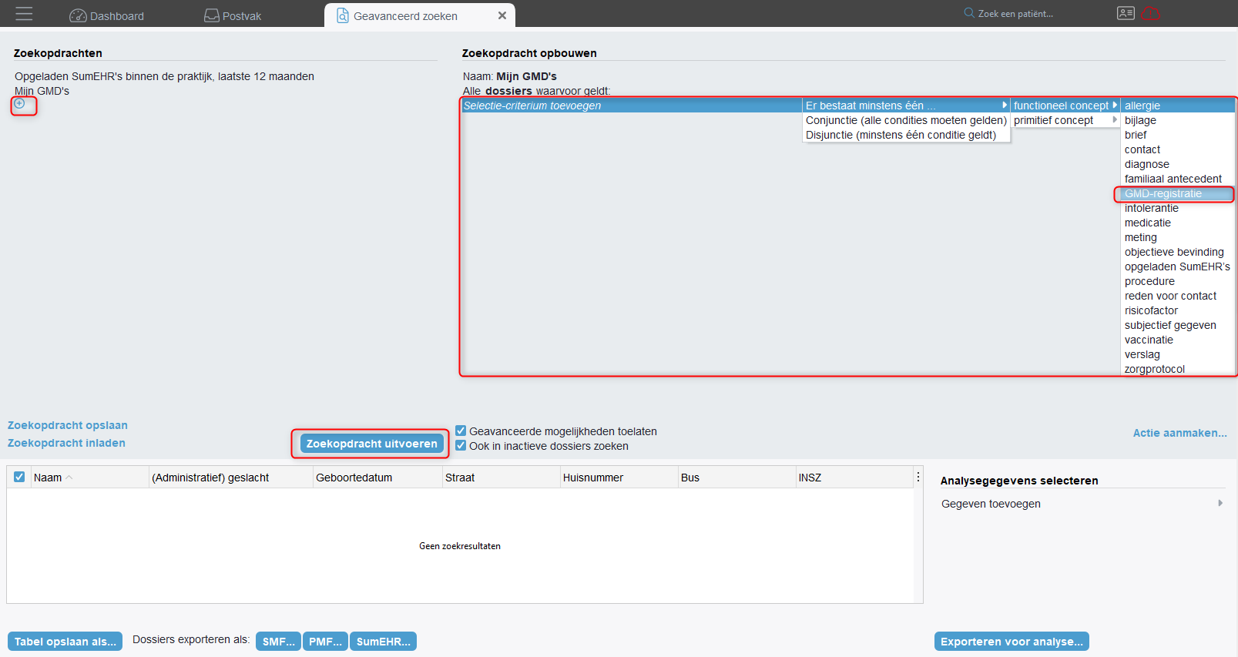The width and height of the screenshot is (1238, 657).
Task: Toggle Geavanceerde mogelijkheden toelaten checkbox
Action: (461, 431)
